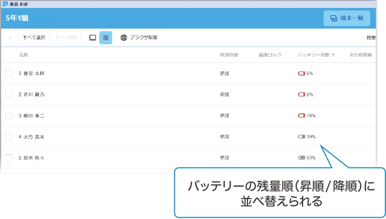
Task: Click the 端末一覧 button's monitor icon
Action: click(334, 18)
